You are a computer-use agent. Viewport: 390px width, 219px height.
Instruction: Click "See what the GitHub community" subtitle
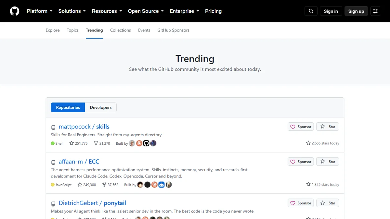195,69
